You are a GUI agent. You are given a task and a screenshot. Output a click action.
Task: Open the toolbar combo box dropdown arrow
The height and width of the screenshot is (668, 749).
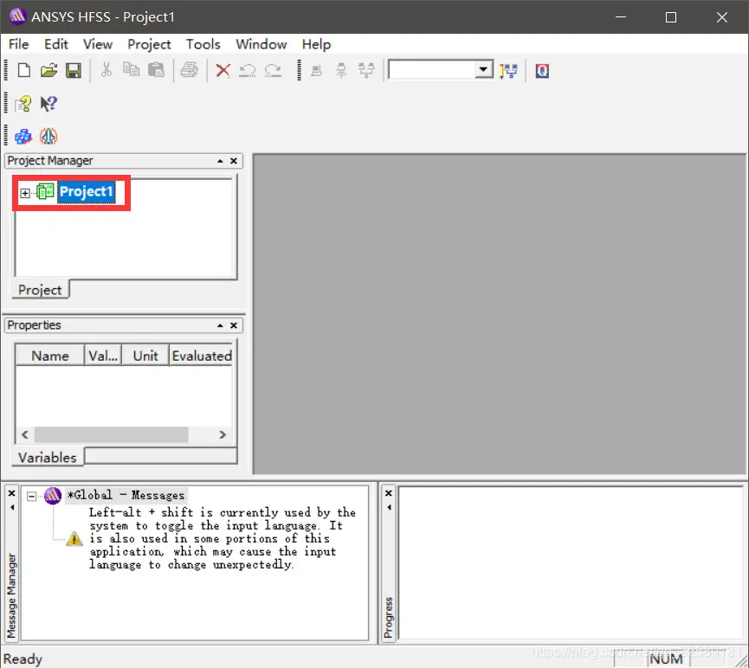tap(483, 70)
